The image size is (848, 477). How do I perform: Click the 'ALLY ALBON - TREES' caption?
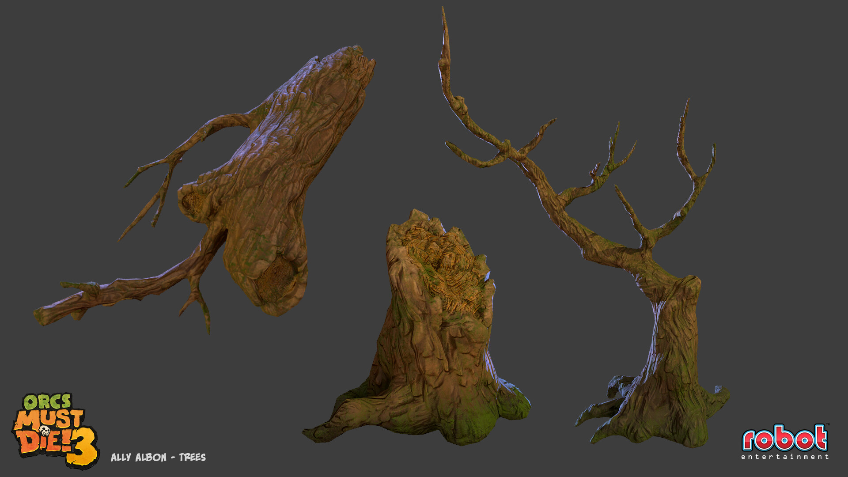(158, 457)
